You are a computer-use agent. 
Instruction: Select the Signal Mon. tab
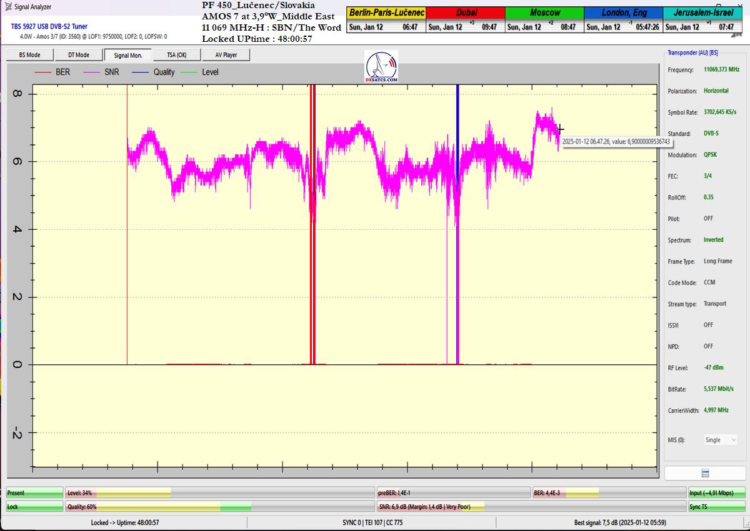click(x=127, y=55)
